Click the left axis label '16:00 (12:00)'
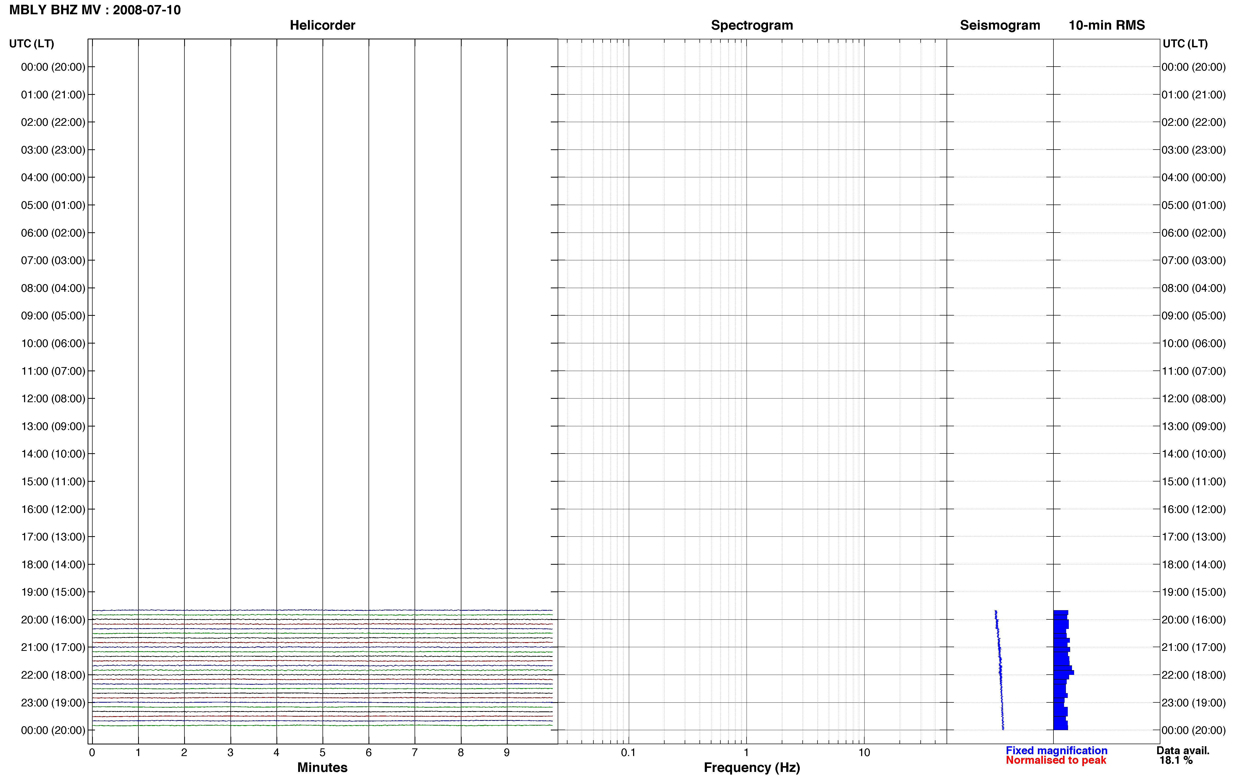The height and width of the screenshot is (783, 1254). tap(53, 509)
